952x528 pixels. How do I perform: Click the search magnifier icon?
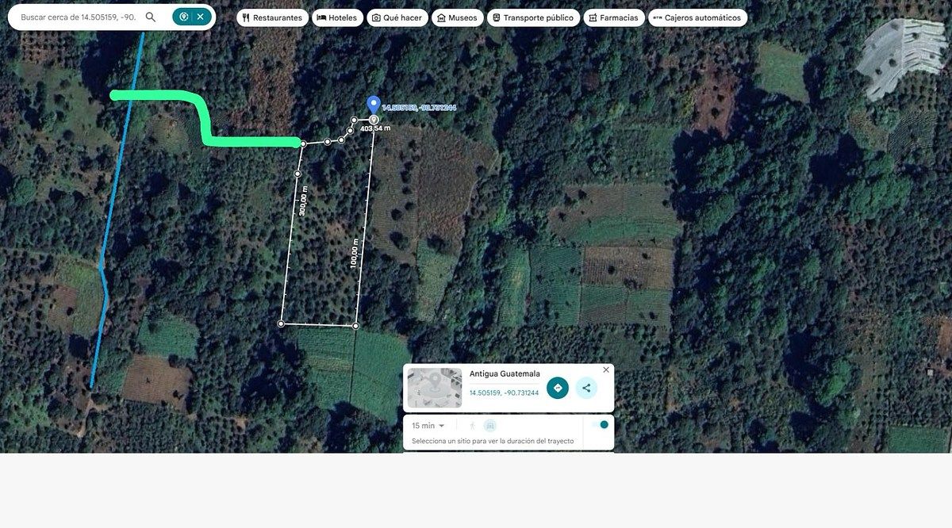point(151,17)
